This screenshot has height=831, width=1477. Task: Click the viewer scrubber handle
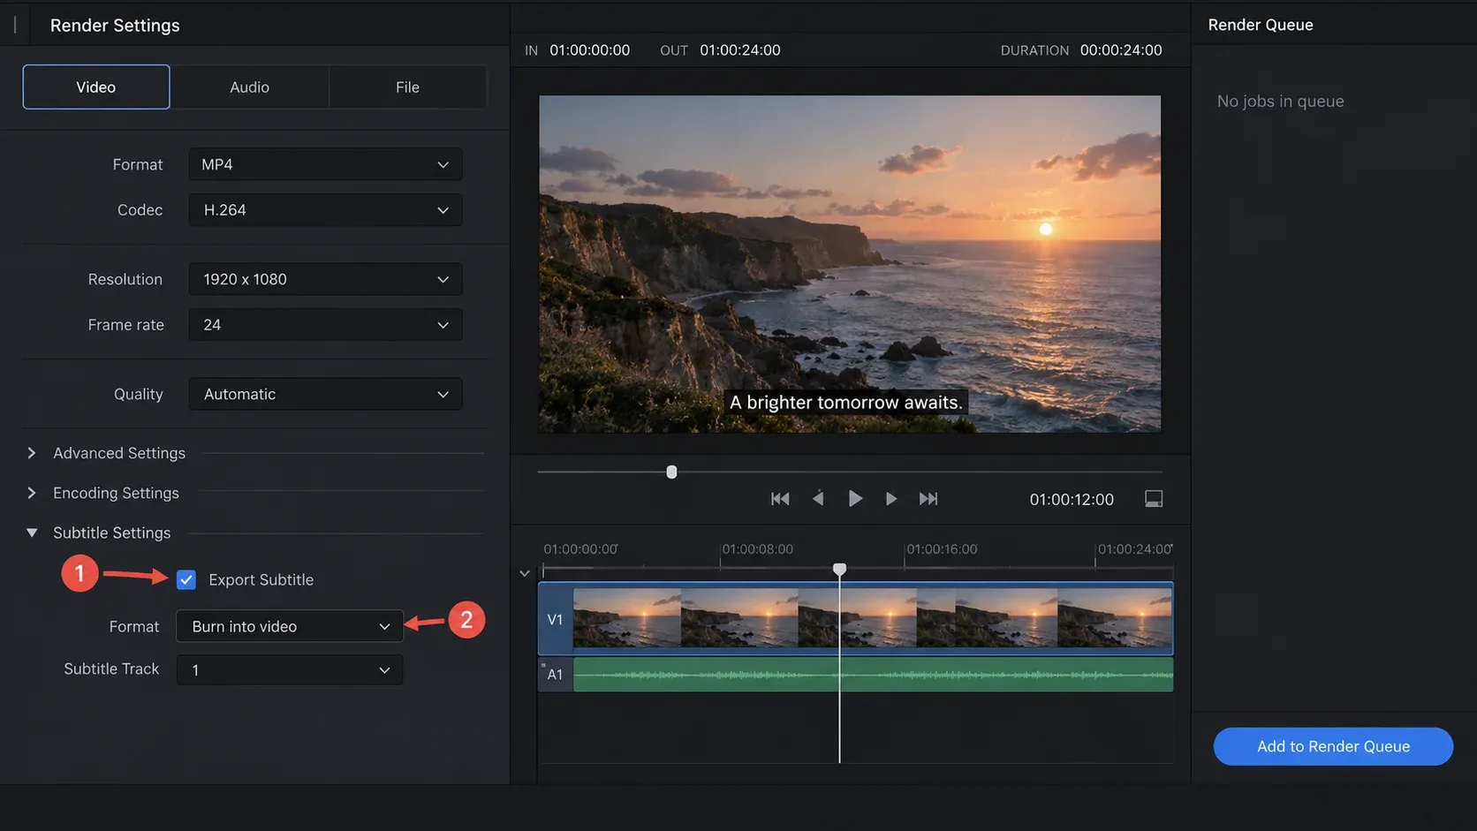pos(671,472)
